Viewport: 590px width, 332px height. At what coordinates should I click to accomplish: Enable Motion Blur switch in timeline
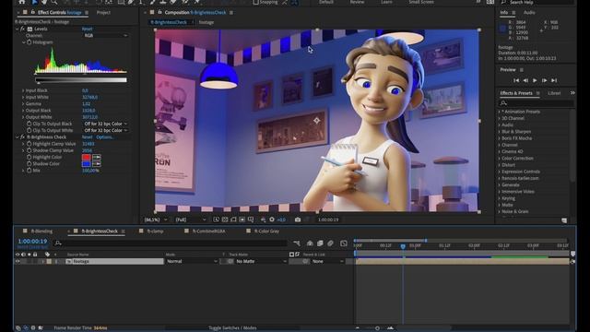tap(330, 243)
